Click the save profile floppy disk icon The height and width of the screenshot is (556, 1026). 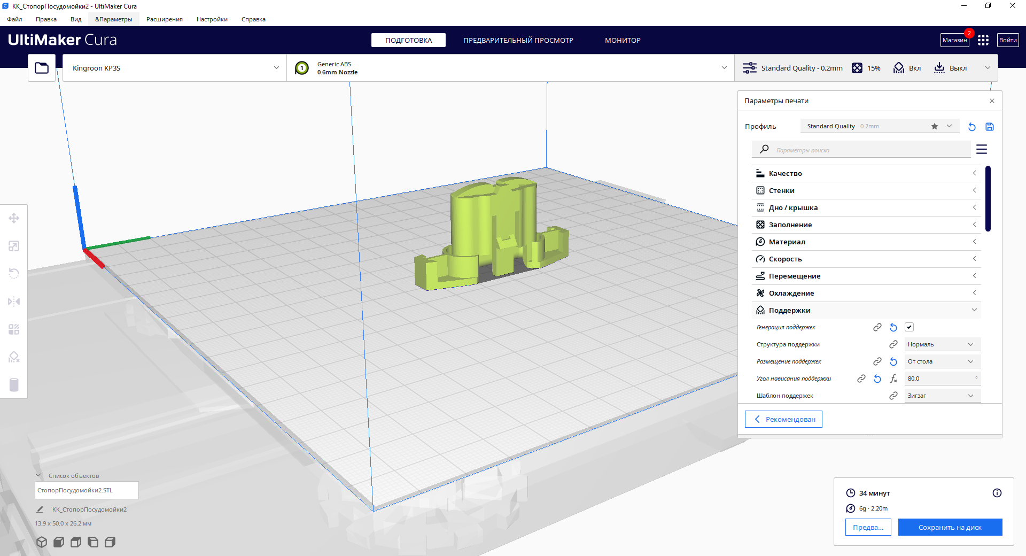(x=989, y=127)
